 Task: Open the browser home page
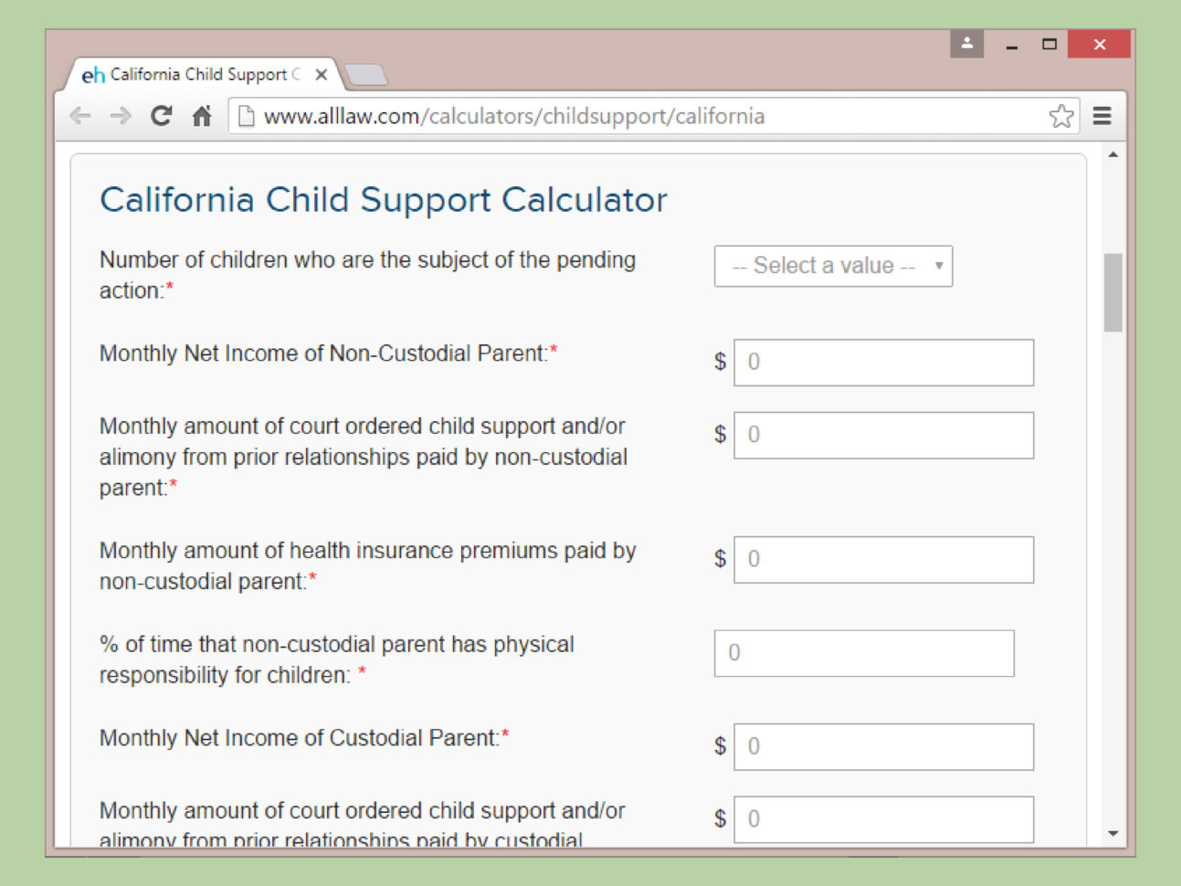click(x=201, y=116)
